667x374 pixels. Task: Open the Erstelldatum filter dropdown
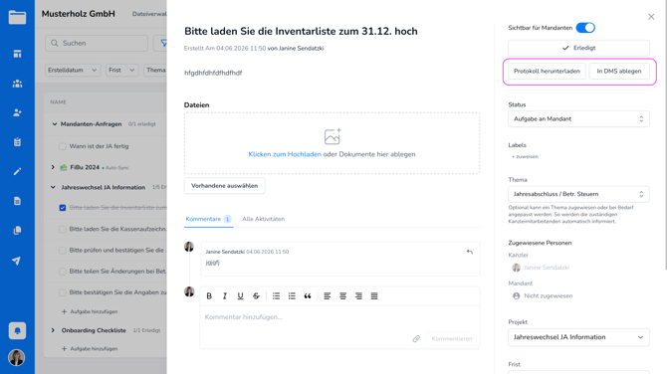pos(73,70)
